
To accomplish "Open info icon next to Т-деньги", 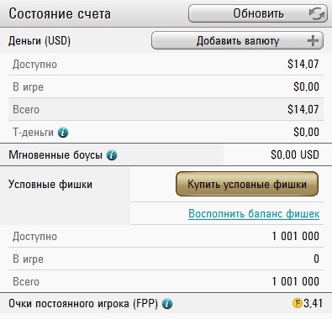I will 63,133.
